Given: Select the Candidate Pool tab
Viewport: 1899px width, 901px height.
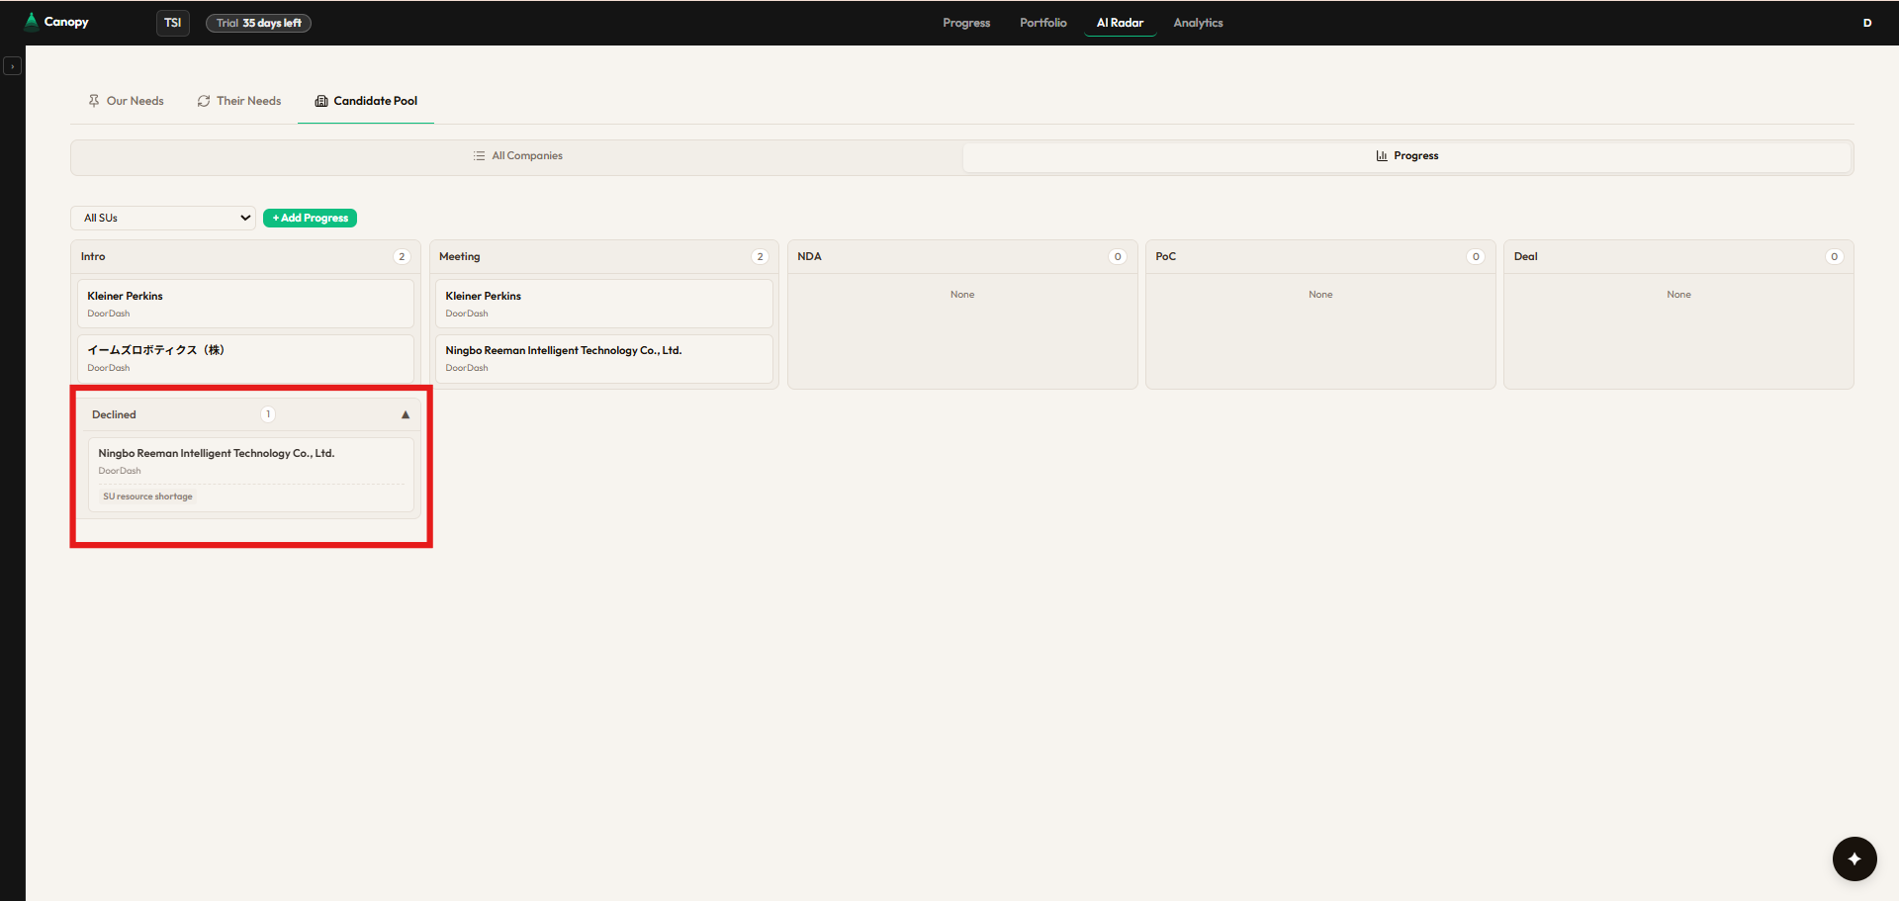Looking at the screenshot, I should (366, 101).
